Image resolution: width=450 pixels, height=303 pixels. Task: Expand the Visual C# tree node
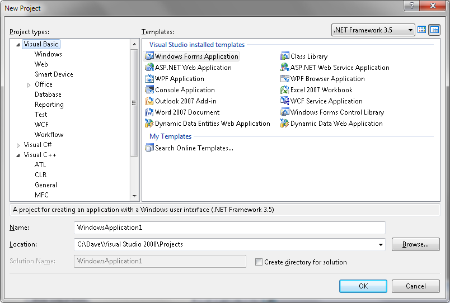[x=18, y=145]
